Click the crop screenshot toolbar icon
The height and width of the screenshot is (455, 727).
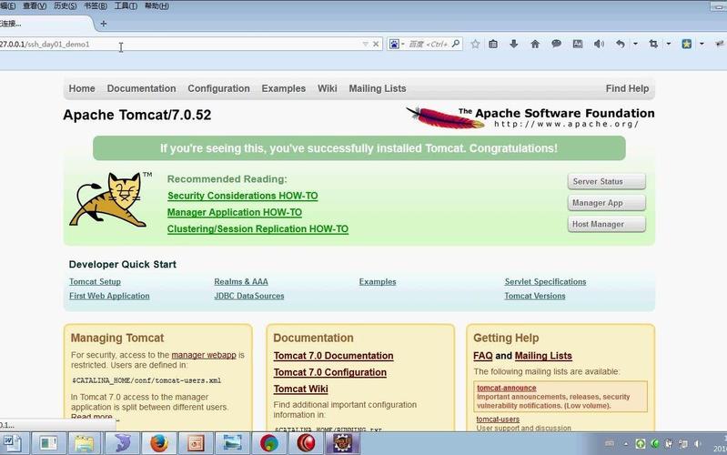653,44
